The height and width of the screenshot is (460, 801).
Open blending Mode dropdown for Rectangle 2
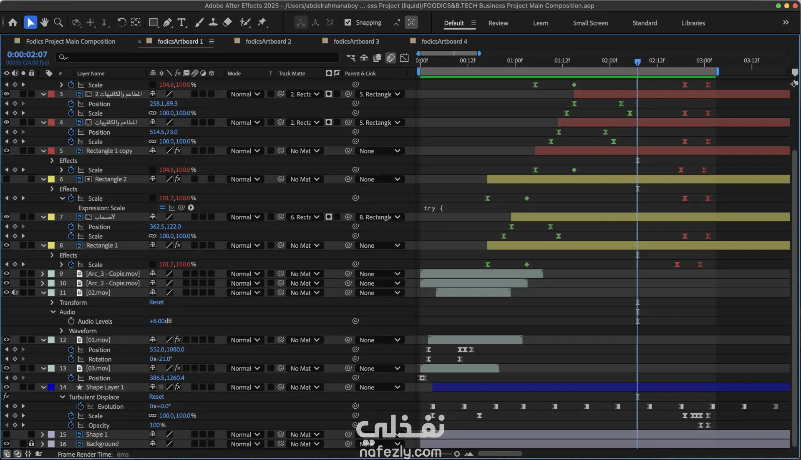(245, 179)
